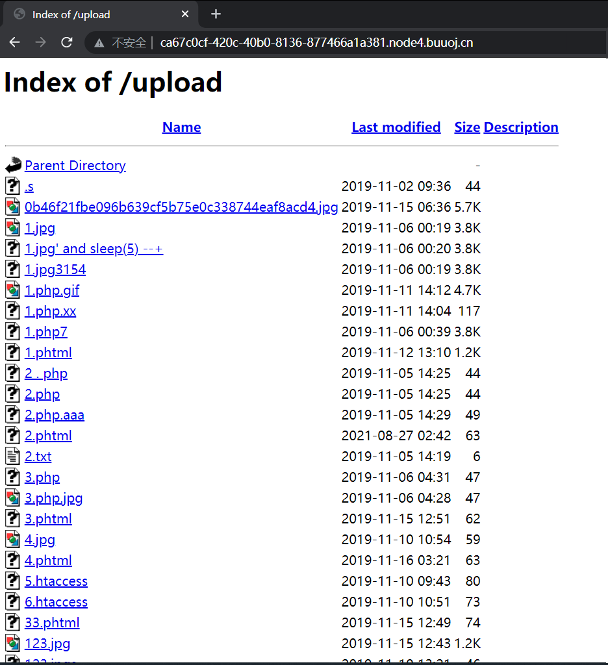Open the 2 . php file link

pos(46,373)
